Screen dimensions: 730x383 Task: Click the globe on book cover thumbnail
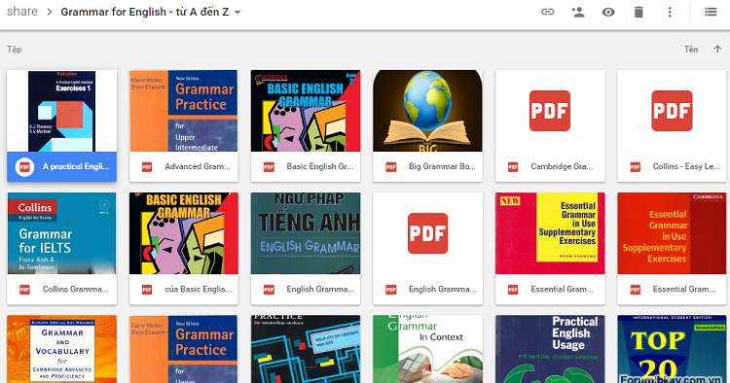[427, 101]
